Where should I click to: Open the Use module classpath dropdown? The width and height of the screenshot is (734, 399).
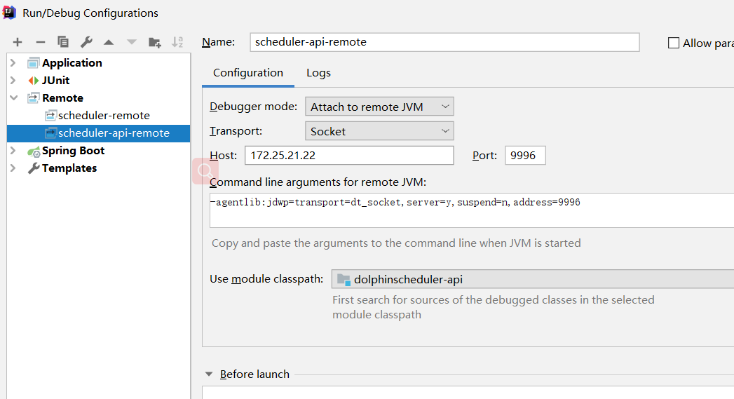533,279
